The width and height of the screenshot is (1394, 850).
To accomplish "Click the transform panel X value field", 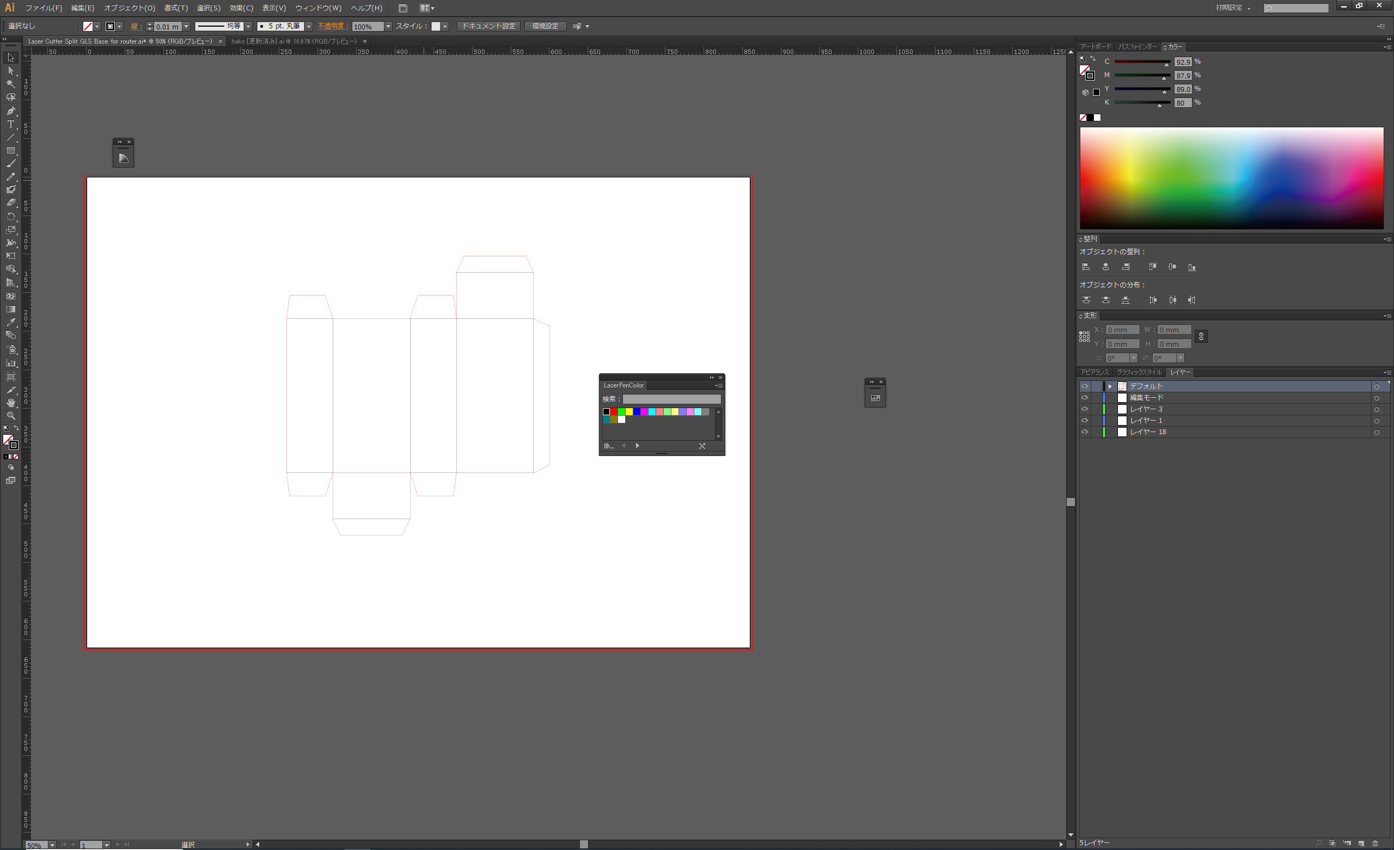I will tap(1122, 330).
